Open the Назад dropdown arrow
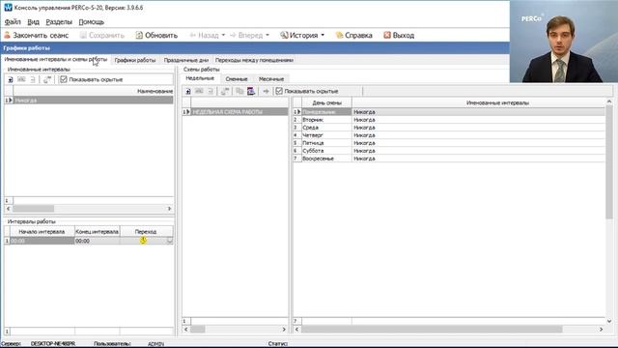This screenshot has height=348, width=618. tap(223, 35)
